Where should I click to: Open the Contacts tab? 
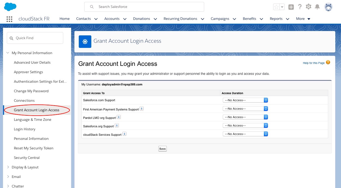[83, 19]
